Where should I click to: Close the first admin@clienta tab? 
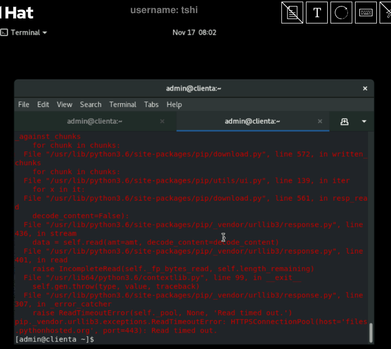pos(162,121)
